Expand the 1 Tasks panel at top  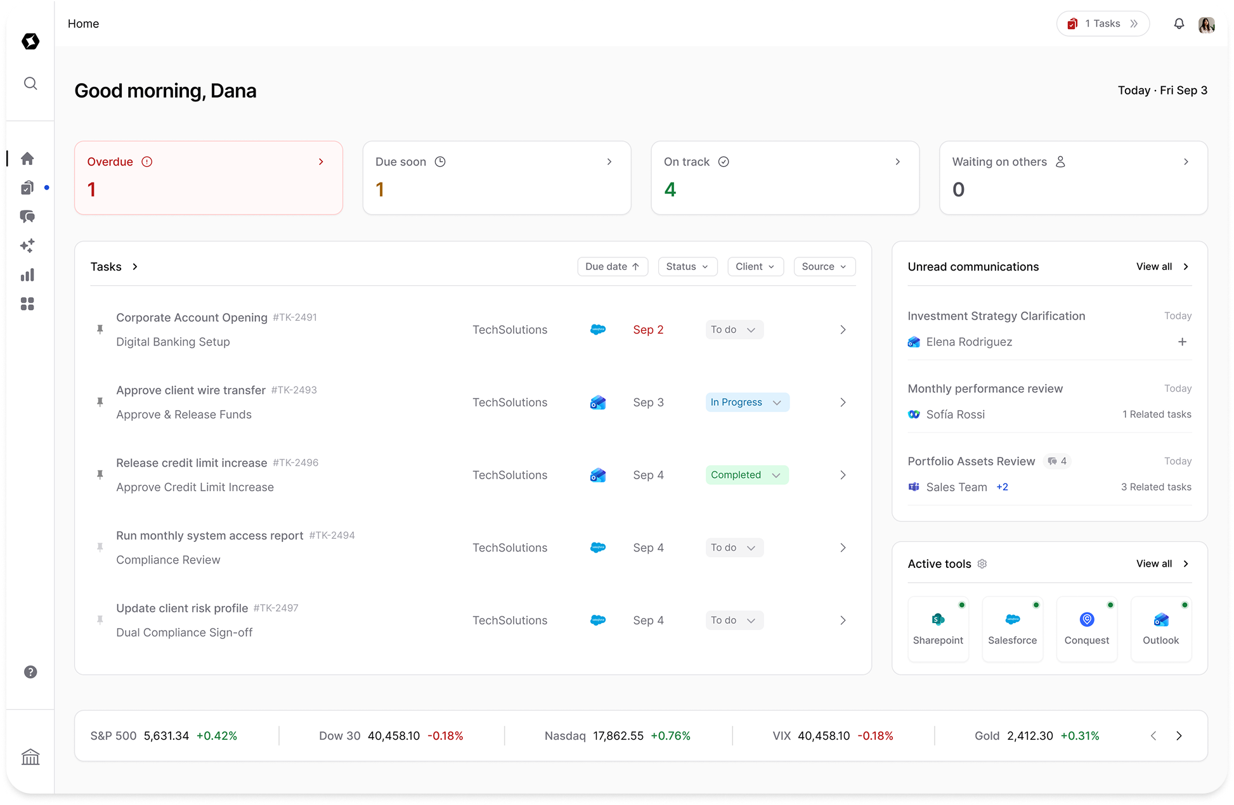pyautogui.click(x=1103, y=23)
